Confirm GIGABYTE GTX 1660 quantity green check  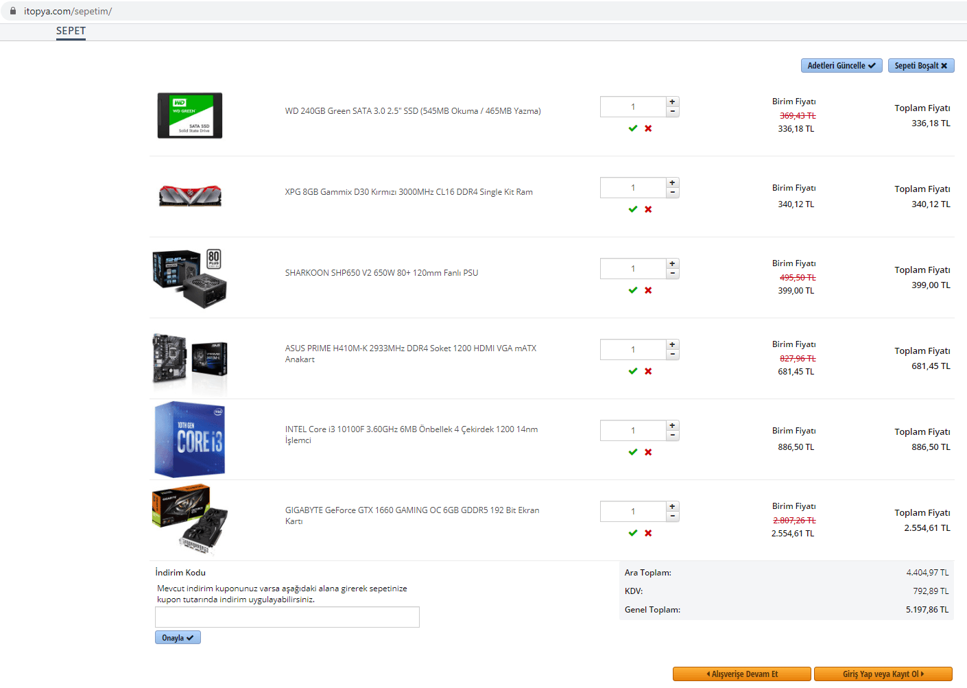click(x=633, y=533)
